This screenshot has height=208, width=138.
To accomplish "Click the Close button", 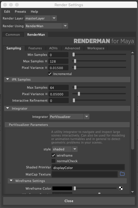I will tap(69, 201).
